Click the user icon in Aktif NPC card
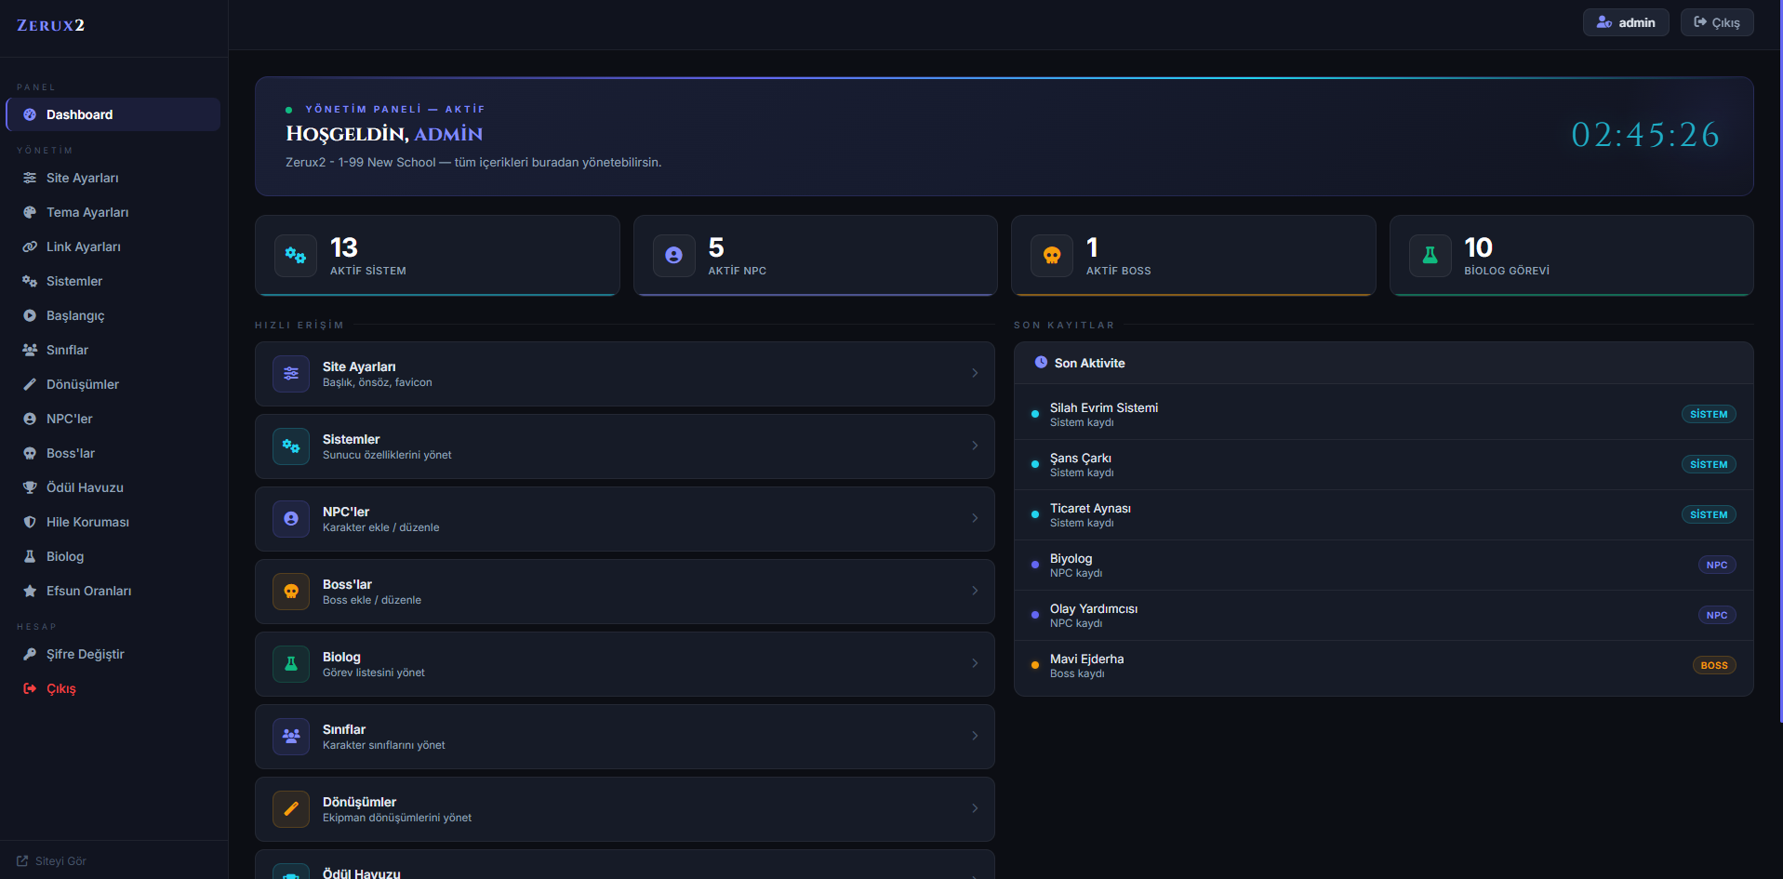1783x879 pixels. pyautogui.click(x=674, y=256)
